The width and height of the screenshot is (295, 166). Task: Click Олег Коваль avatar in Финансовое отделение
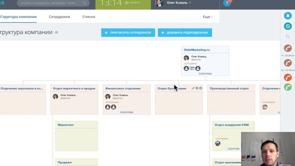[107, 96]
